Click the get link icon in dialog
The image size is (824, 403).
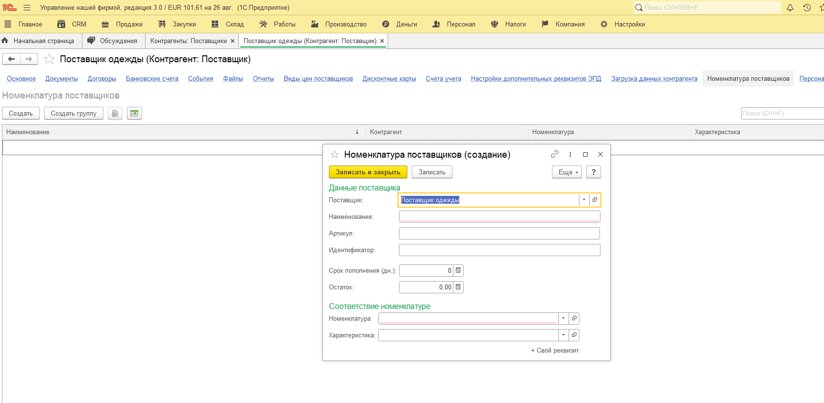click(554, 154)
